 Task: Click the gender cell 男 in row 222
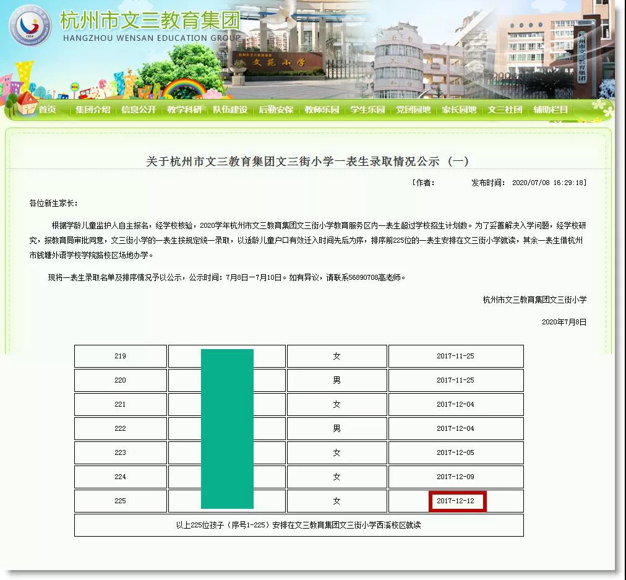click(x=337, y=428)
